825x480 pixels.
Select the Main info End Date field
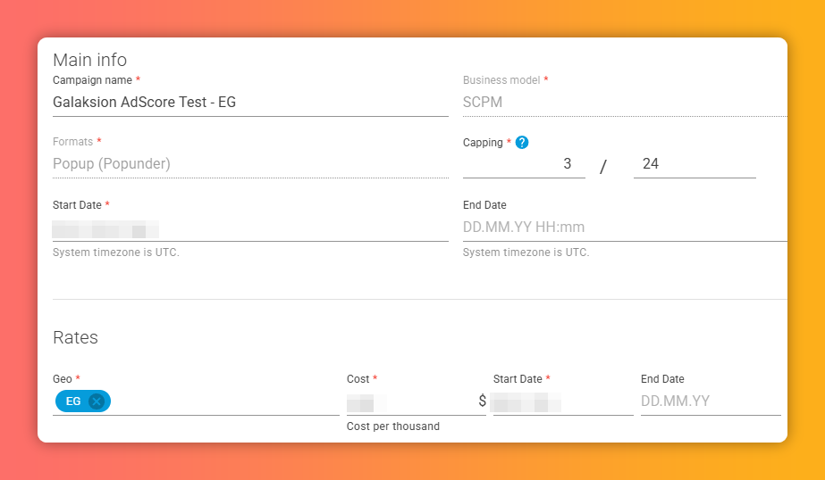pos(625,228)
